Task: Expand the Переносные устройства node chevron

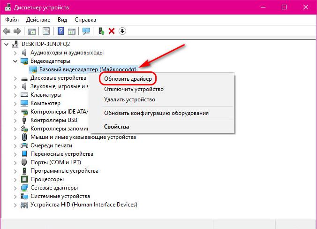Action: [x=15, y=154]
